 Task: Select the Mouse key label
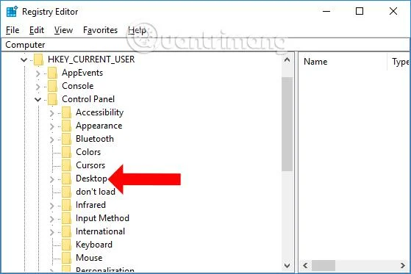pyautogui.click(x=89, y=258)
